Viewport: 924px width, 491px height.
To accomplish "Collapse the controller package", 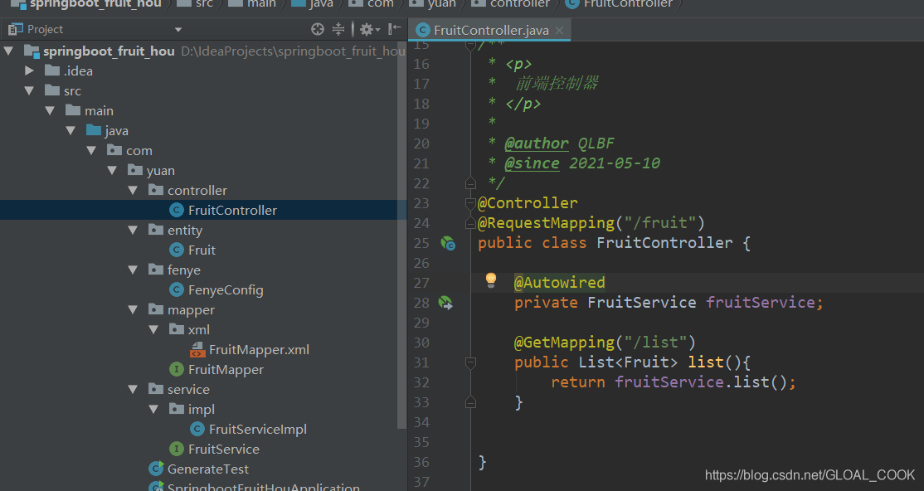I will point(133,191).
